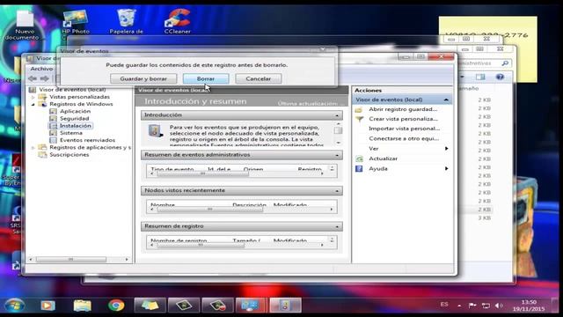This screenshot has width=563, height=317.
Task: Expand the Vistas personalizadas node
Action: pos(33,97)
